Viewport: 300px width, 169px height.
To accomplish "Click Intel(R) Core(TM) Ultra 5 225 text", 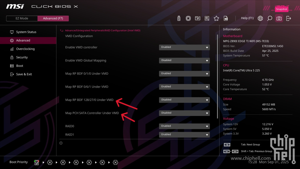I will tap(241, 71).
